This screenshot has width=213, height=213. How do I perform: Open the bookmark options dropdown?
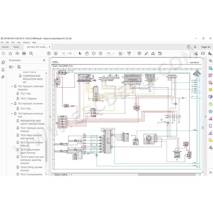click(x=12, y=67)
